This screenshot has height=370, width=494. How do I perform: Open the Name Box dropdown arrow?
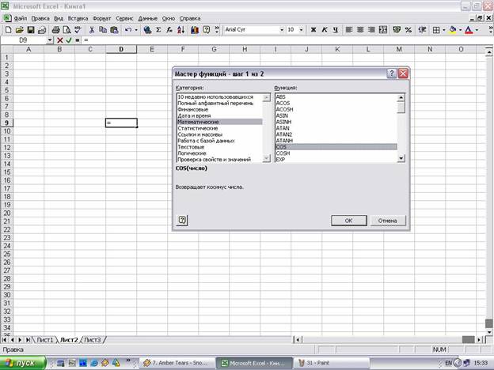tap(49, 40)
